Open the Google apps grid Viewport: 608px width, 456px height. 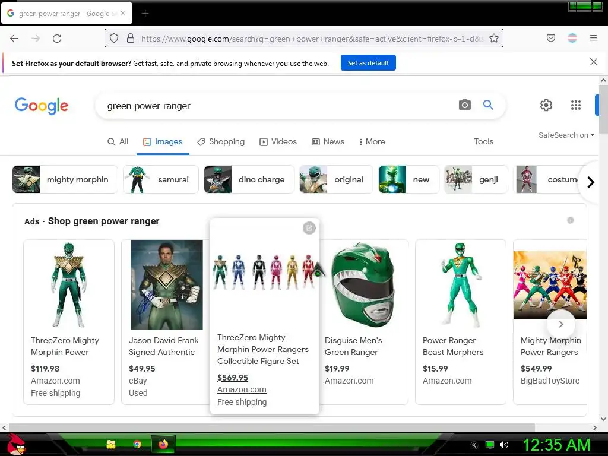pos(576,105)
